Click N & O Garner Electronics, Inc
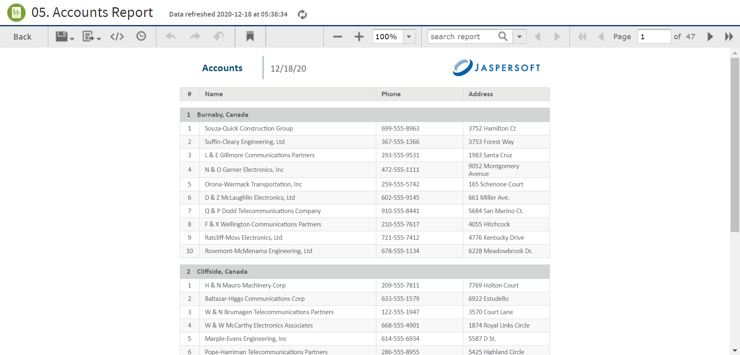This screenshot has width=740, height=355. [244, 170]
